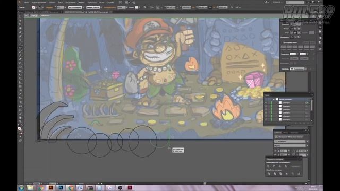
Task: Toggle visibility of first <Контур> sublayer
Action: pos(266,103)
